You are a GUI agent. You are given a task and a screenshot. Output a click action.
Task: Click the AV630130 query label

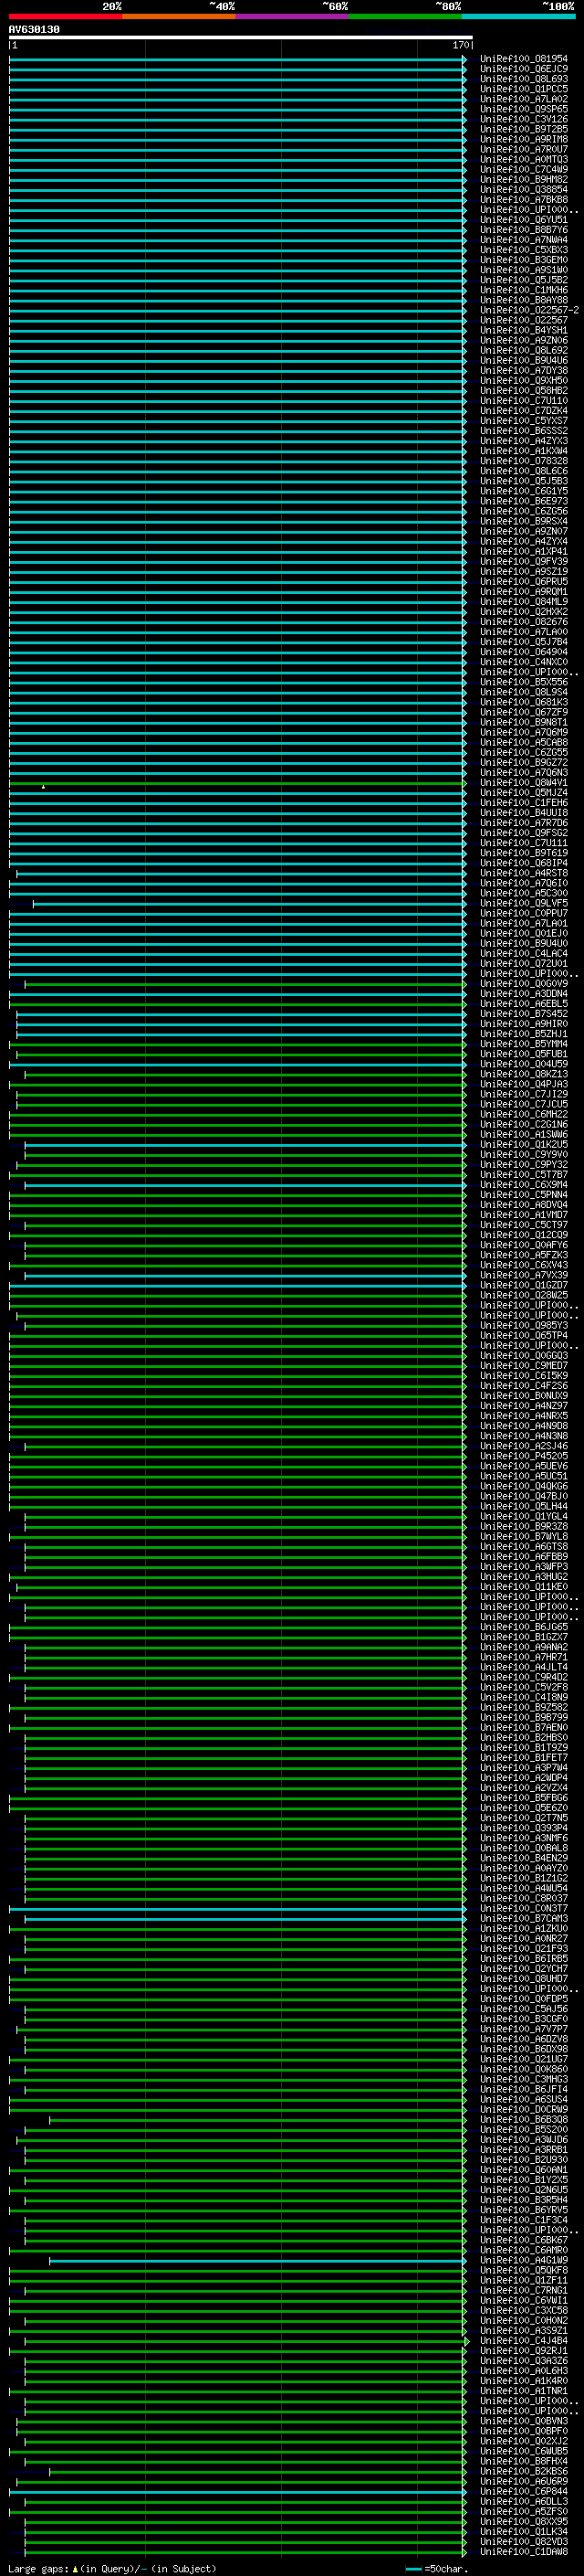click(34, 30)
